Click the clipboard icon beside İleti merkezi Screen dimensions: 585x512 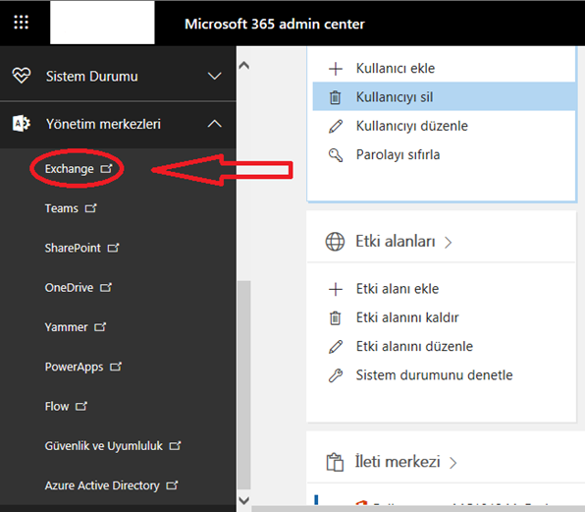point(335,462)
